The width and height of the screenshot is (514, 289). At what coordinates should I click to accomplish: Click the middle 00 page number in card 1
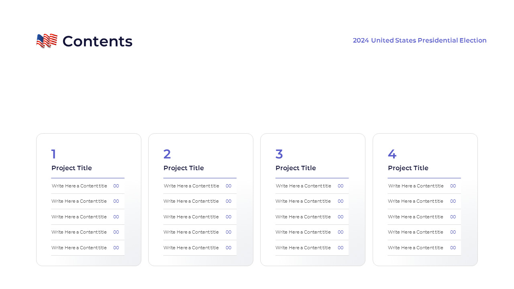pos(116,217)
